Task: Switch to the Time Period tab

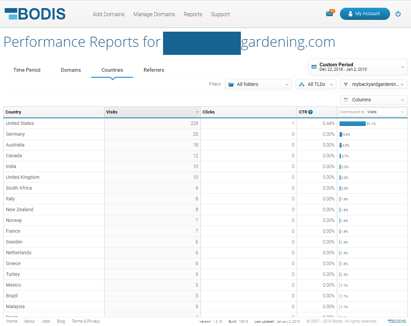Action: click(27, 70)
